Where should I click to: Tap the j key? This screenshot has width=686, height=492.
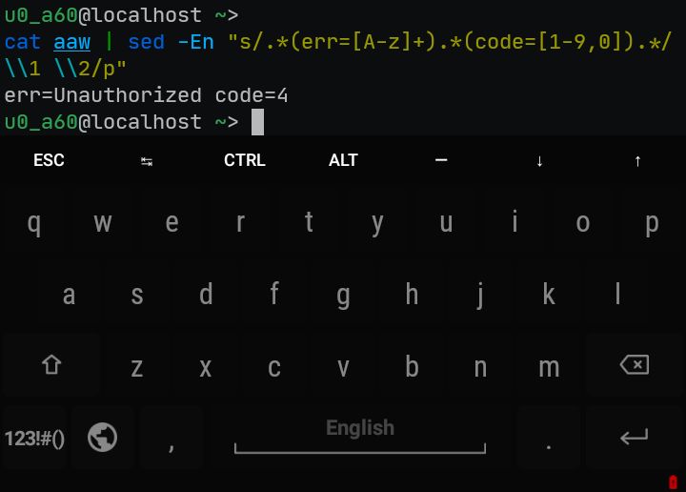[x=480, y=295]
